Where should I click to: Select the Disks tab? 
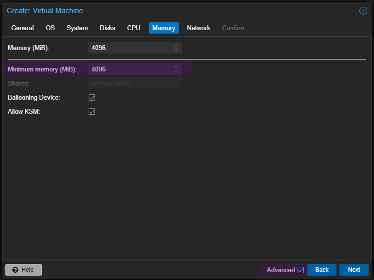coord(107,28)
